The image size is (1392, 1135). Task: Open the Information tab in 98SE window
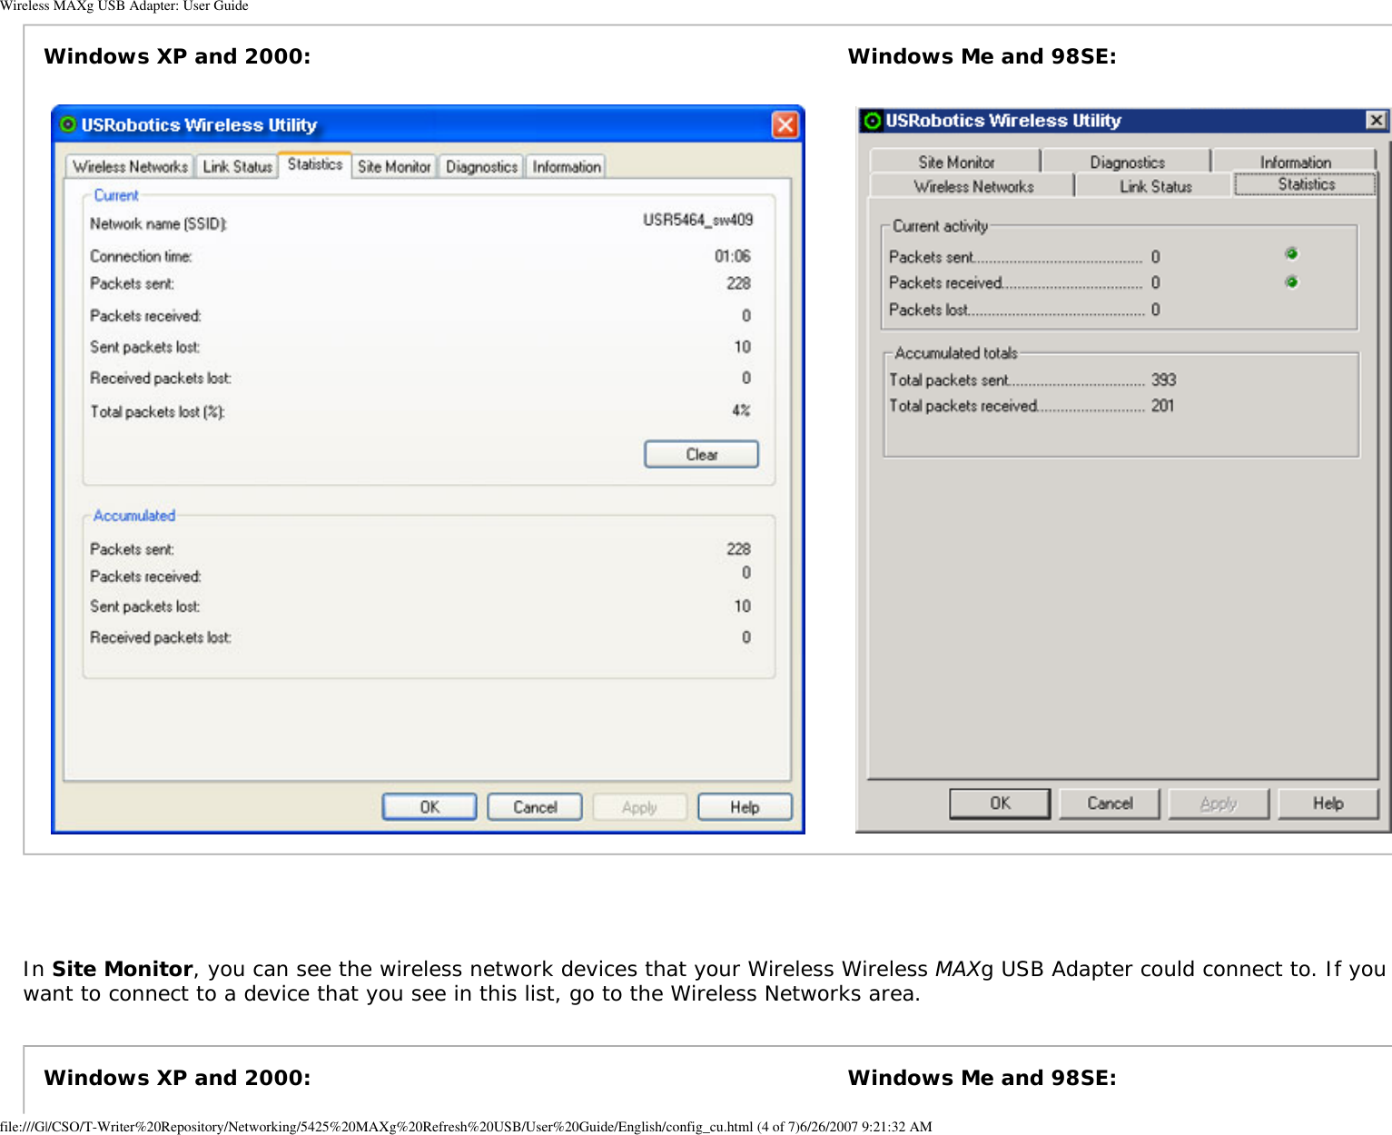[1295, 162]
